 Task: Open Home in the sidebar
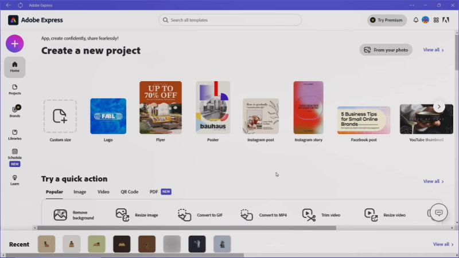(x=15, y=67)
